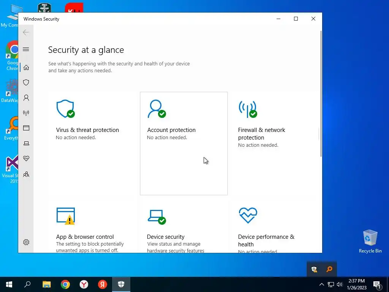Open the App & browser control heading
The image size is (389, 292).
click(x=85, y=236)
